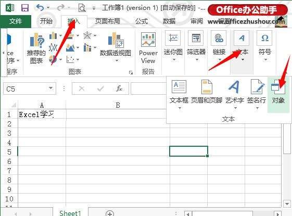Insert a pie chart
Viewport: 292px width, 216px height.
pos(53,59)
